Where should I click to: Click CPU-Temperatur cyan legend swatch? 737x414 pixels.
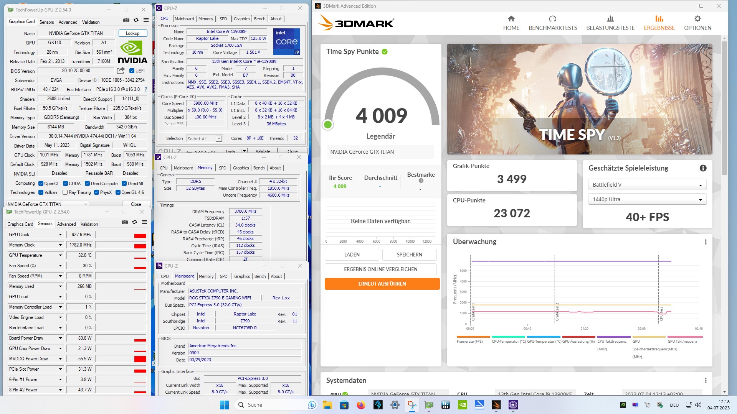coord(509,337)
